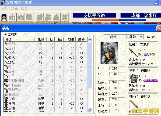
Task: Sort warehouse list by Exp column
Action: click(59, 39)
